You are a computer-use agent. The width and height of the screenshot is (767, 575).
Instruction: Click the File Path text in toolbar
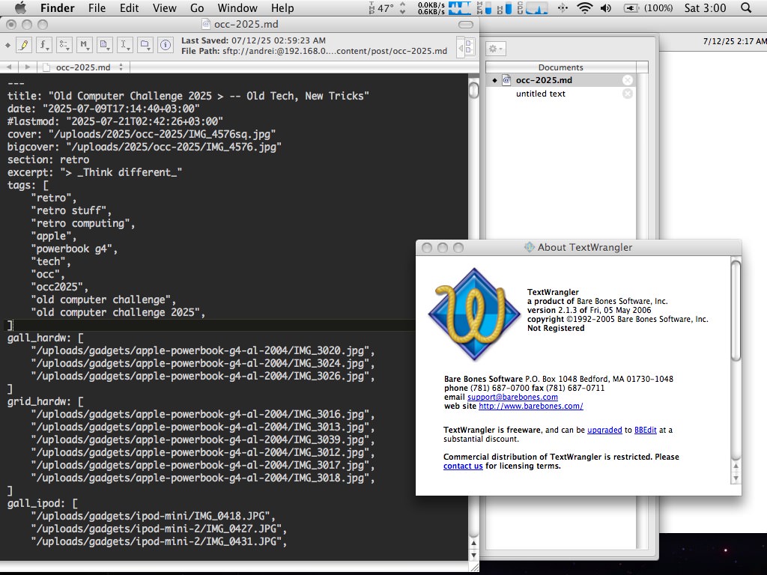314,51
